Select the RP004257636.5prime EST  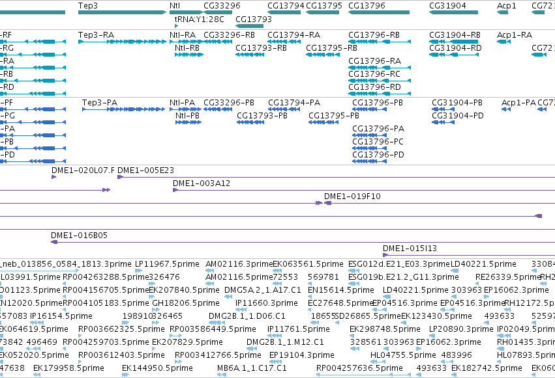click(x=363, y=375)
